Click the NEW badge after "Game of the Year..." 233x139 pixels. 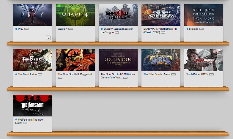[x=125, y=78]
